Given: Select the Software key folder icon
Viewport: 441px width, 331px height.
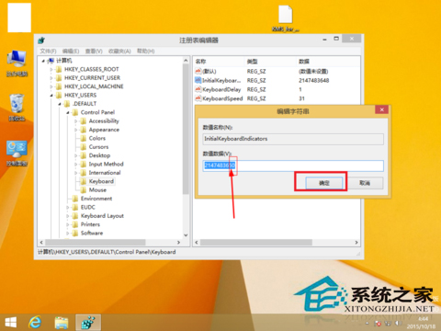Looking at the screenshot, I should point(75,233).
